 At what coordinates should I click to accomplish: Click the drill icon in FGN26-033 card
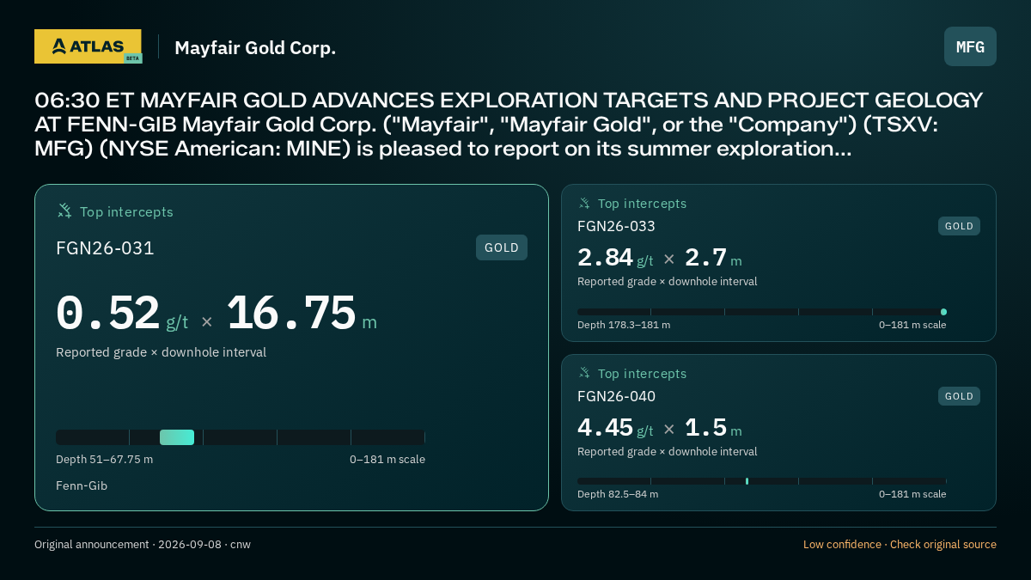pos(584,204)
